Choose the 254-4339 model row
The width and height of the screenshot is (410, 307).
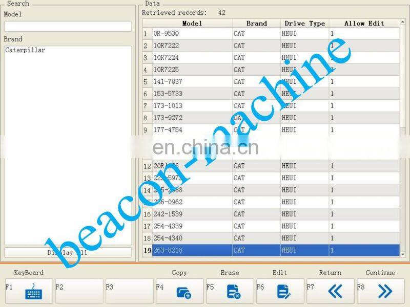192,226
